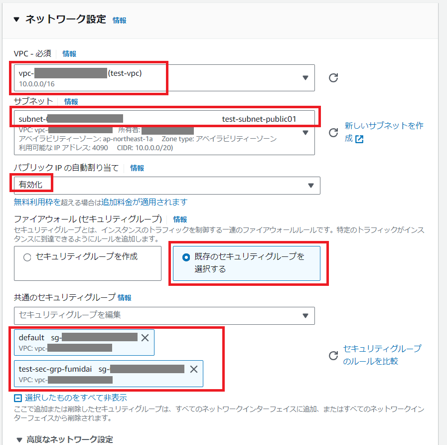Click the 新しいサブネットを作成 link
Screen dimensions: 447x445
coord(384,126)
